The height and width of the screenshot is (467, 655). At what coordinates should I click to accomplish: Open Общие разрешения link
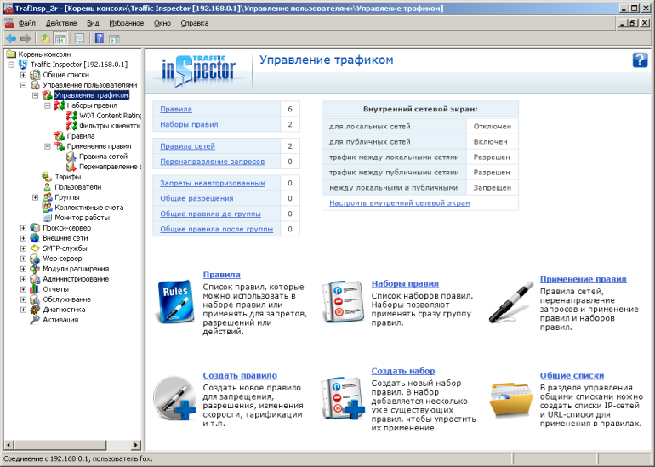196,198
